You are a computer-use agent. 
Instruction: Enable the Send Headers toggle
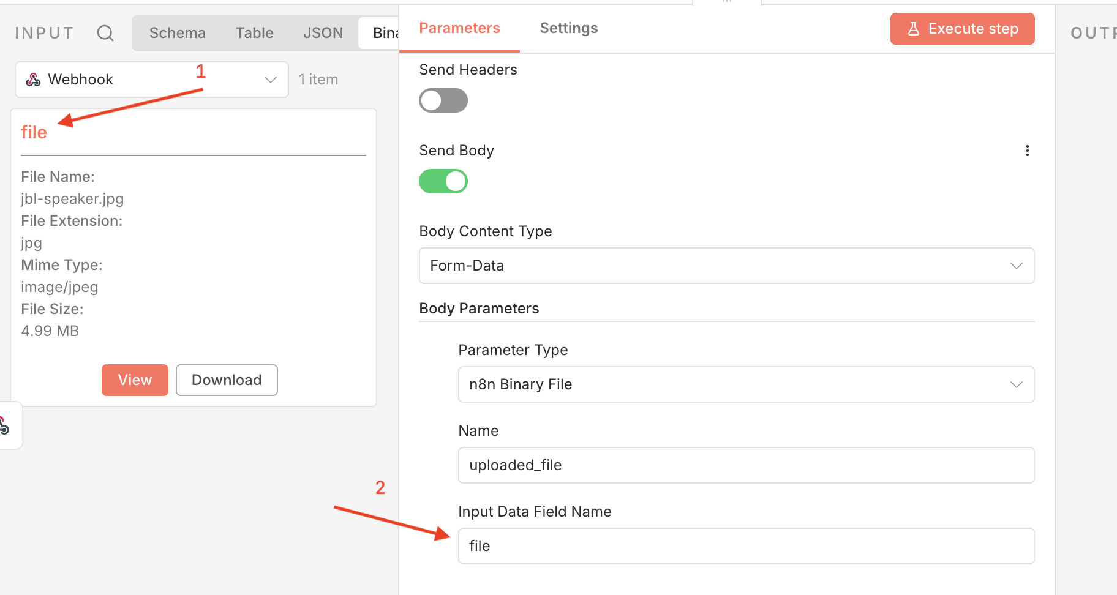point(443,100)
